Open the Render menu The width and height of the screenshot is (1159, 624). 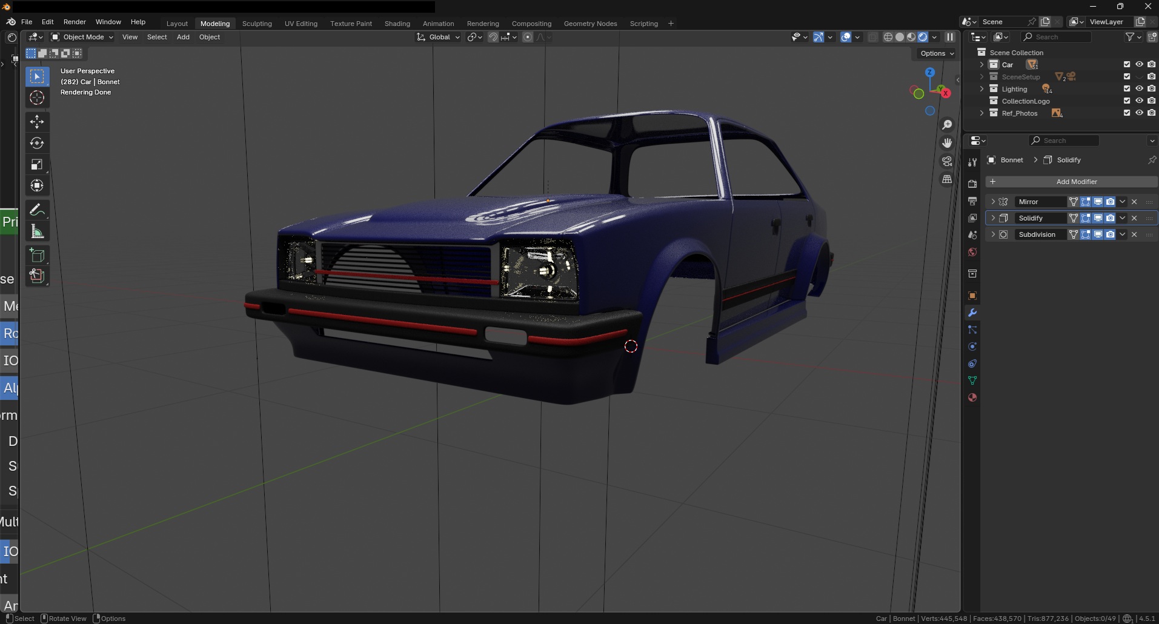(x=75, y=22)
